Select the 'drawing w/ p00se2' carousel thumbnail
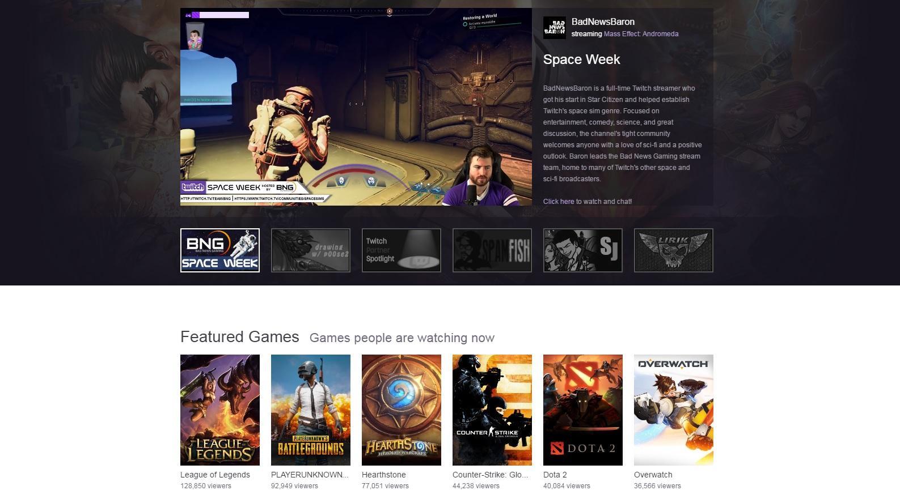This screenshot has height=499, width=900. [311, 250]
